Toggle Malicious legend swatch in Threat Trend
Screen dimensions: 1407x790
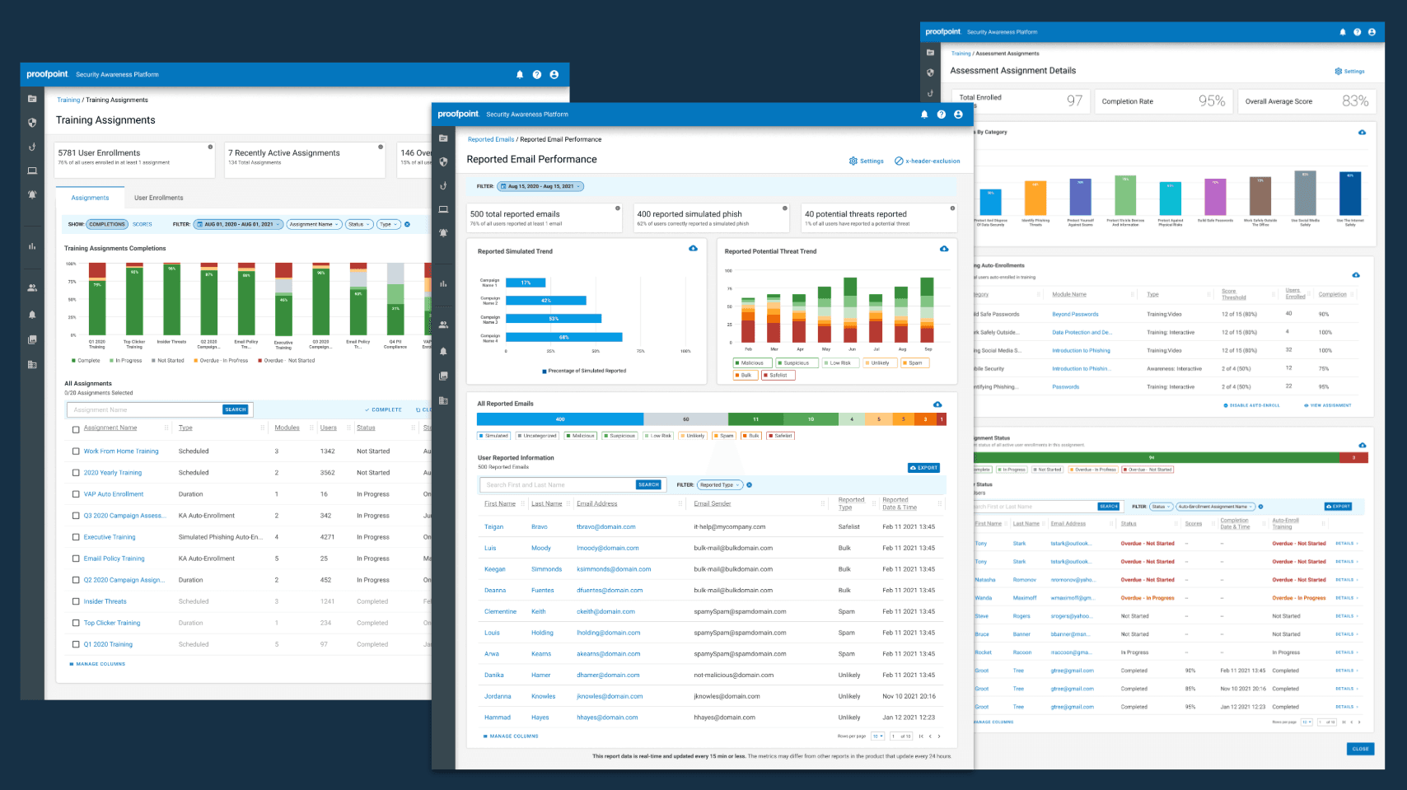[x=752, y=362]
